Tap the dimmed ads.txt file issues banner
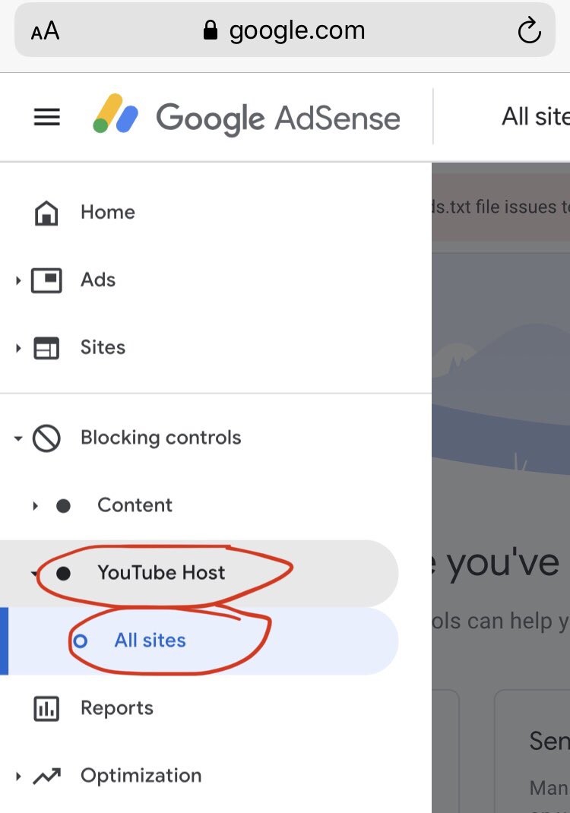The width and height of the screenshot is (570, 813). tap(501, 207)
